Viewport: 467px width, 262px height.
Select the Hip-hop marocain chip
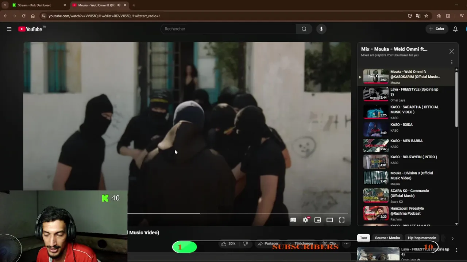[x=422, y=238]
